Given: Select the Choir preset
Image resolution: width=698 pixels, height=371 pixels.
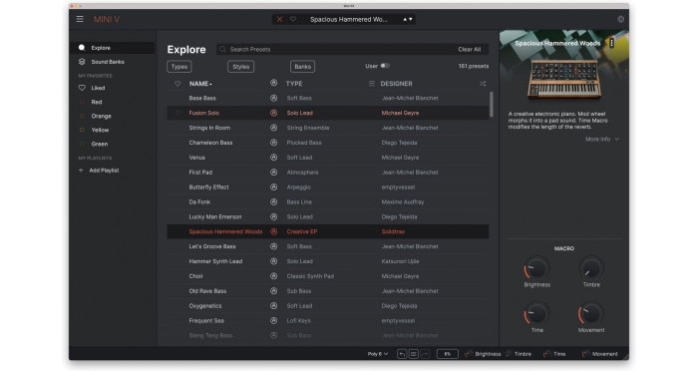Looking at the screenshot, I should (328, 276).
